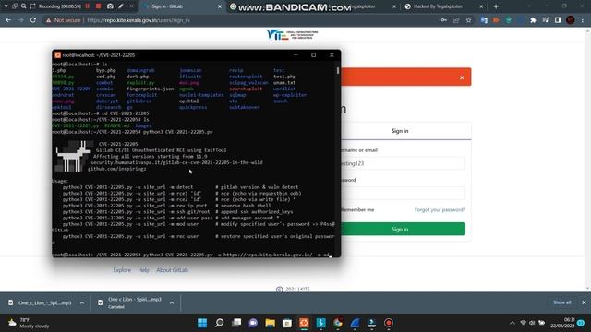591x332 pixels.
Task: Click the username or email field
Action: point(403,163)
